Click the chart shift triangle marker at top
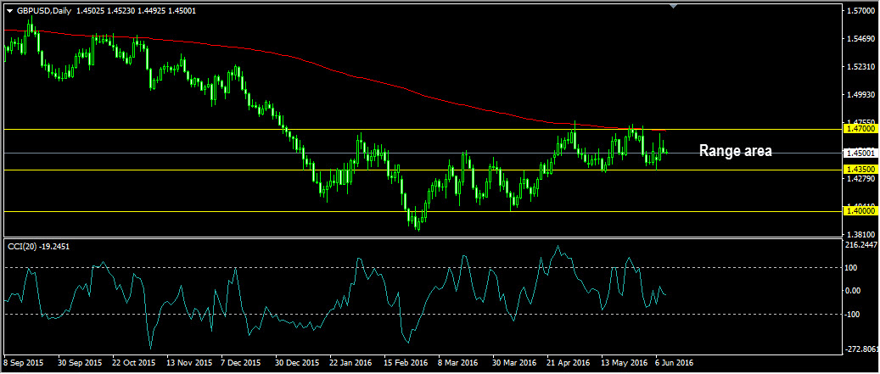 [674, 7]
